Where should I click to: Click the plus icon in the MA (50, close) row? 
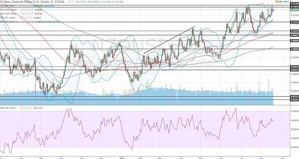click(27, 18)
